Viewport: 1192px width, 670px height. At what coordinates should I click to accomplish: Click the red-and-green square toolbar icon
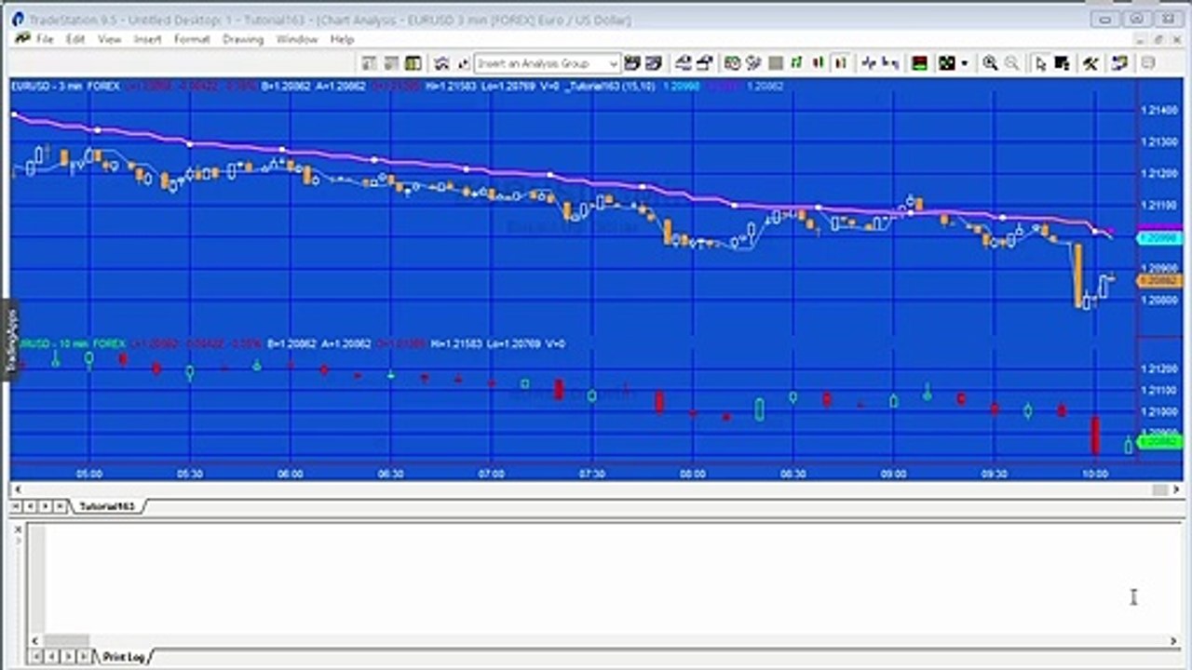919,63
